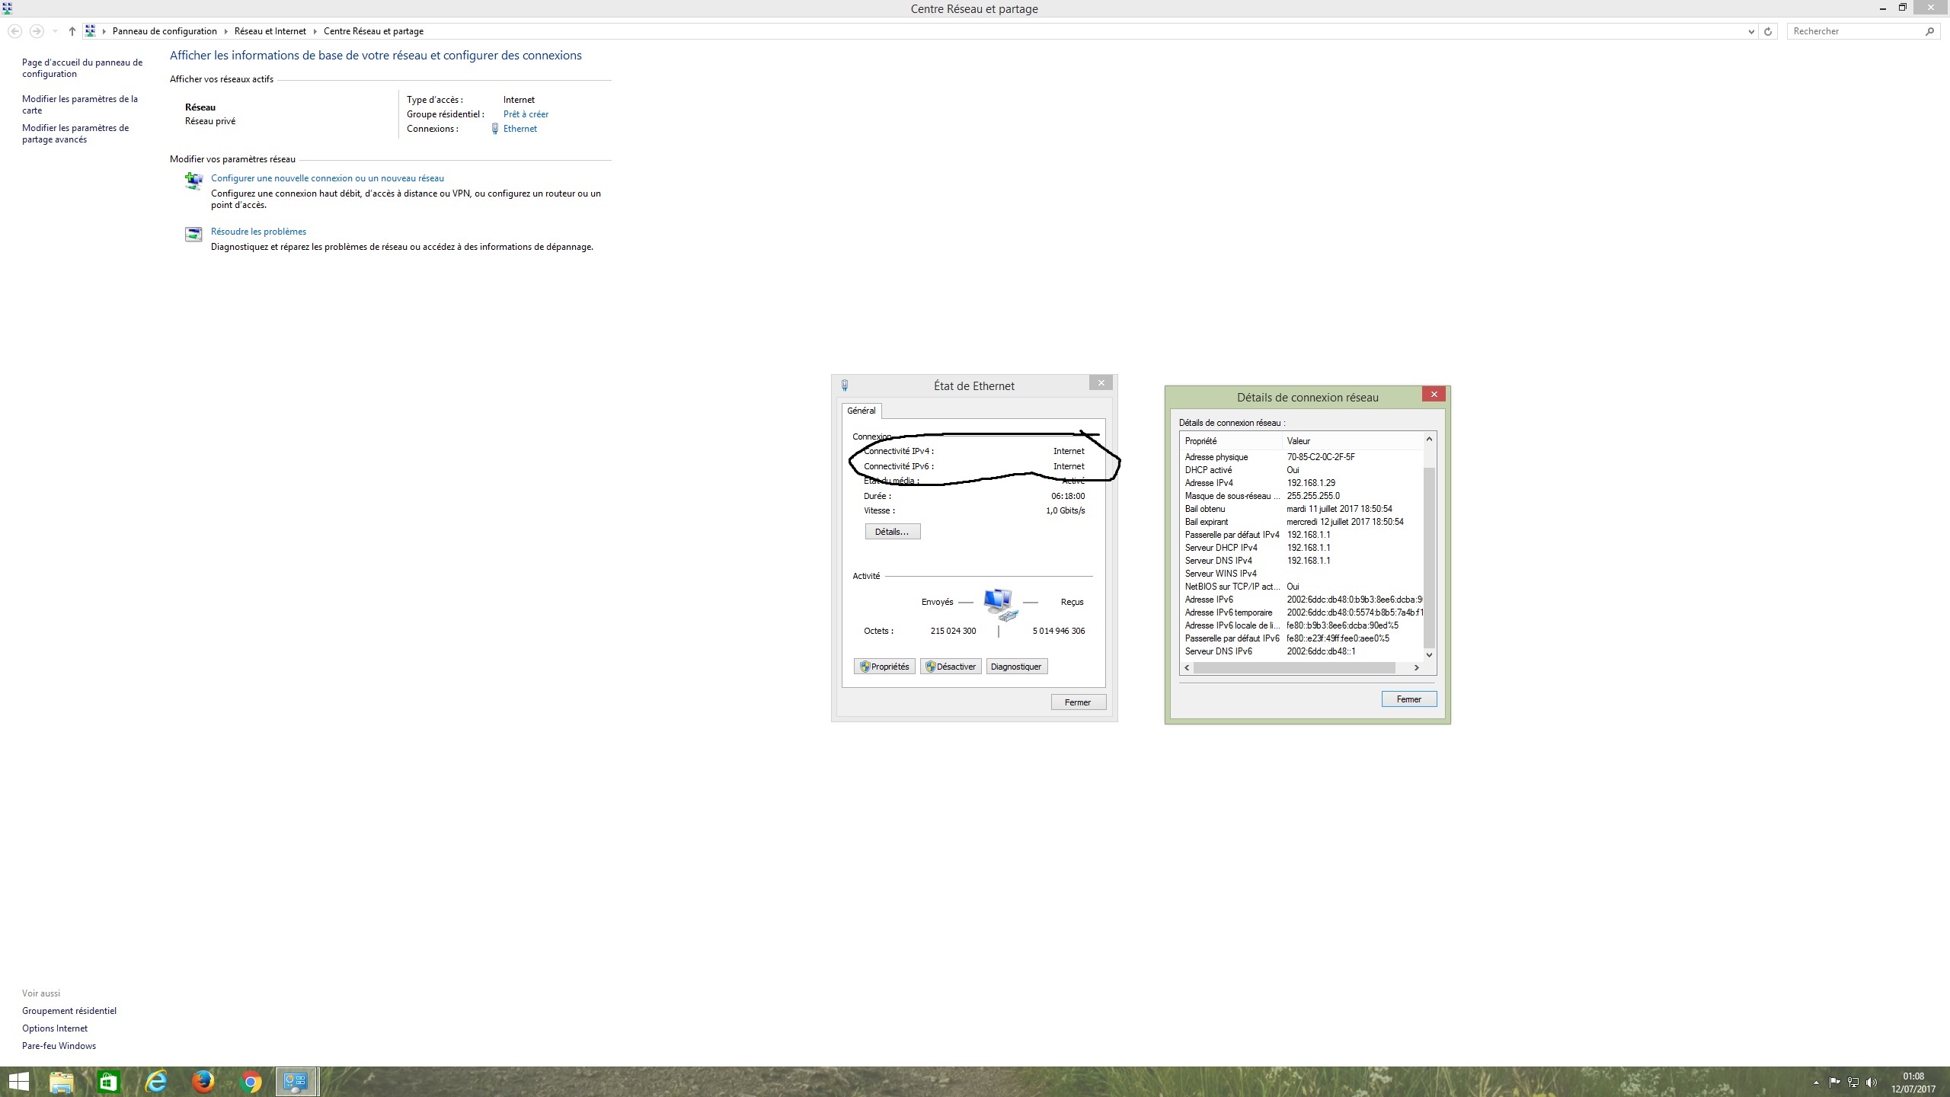This screenshot has height=1097, width=1950.
Task: Open the Ethernet connection link
Action: 519,129
